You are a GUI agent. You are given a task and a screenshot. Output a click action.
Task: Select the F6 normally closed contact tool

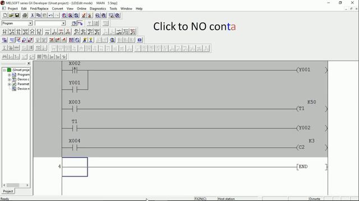click(x=19, y=31)
